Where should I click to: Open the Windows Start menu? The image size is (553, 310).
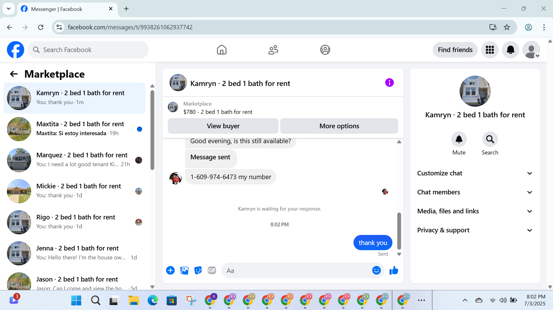click(x=76, y=300)
